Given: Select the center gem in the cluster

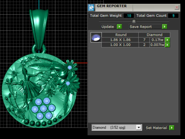Looking at the screenshot, I should click(44, 108).
